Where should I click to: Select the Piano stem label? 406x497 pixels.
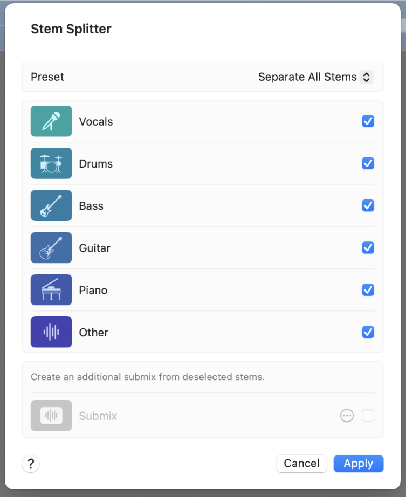pyautogui.click(x=93, y=290)
